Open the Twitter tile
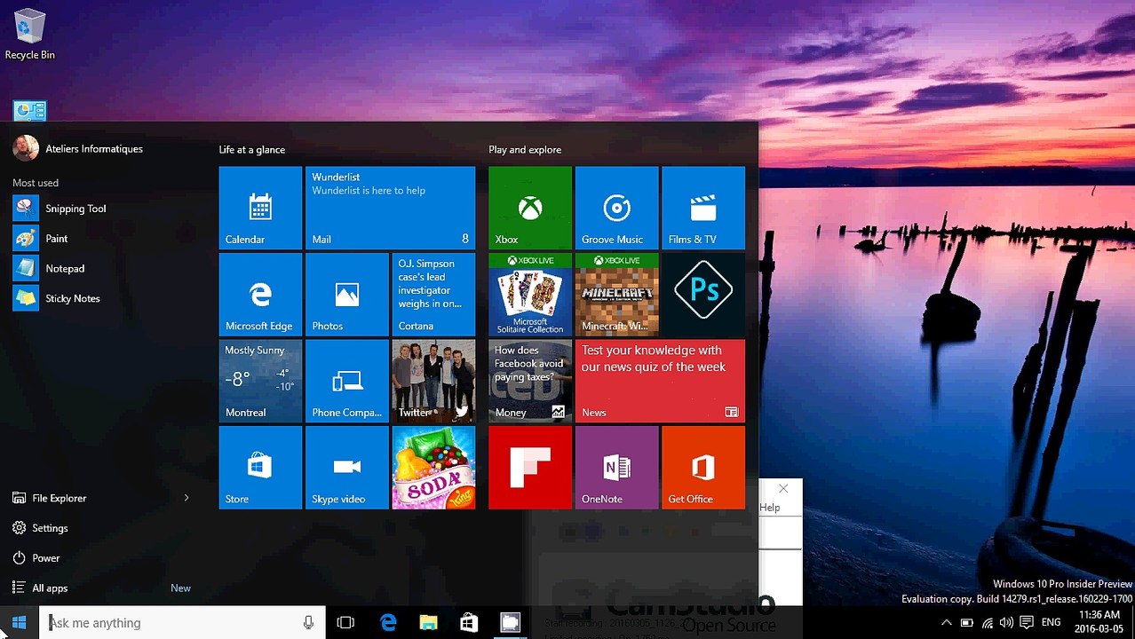Viewport: 1135px width, 639px height. tap(433, 381)
